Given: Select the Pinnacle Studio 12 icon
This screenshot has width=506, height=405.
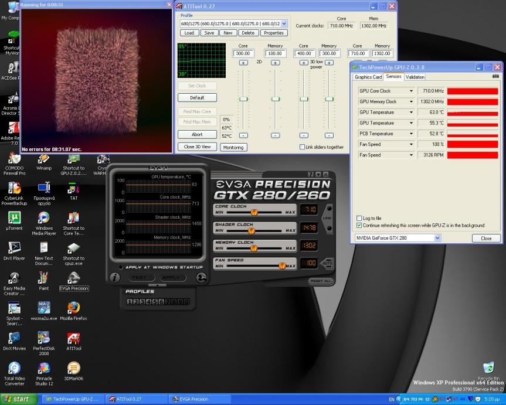Looking at the screenshot, I should 44,374.
